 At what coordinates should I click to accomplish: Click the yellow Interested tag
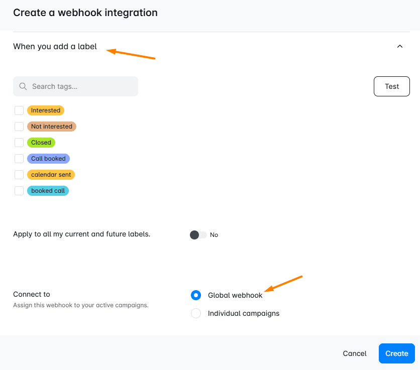click(46, 110)
